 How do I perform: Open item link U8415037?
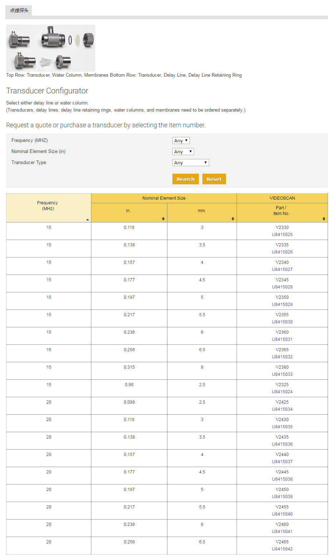click(282, 462)
